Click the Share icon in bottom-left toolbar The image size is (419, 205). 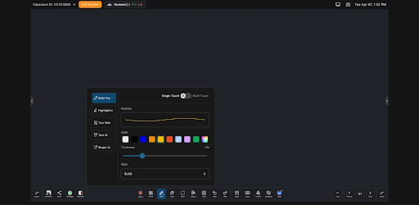(59, 193)
